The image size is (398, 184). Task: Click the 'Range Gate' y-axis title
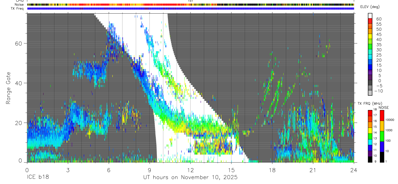(x=9, y=88)
